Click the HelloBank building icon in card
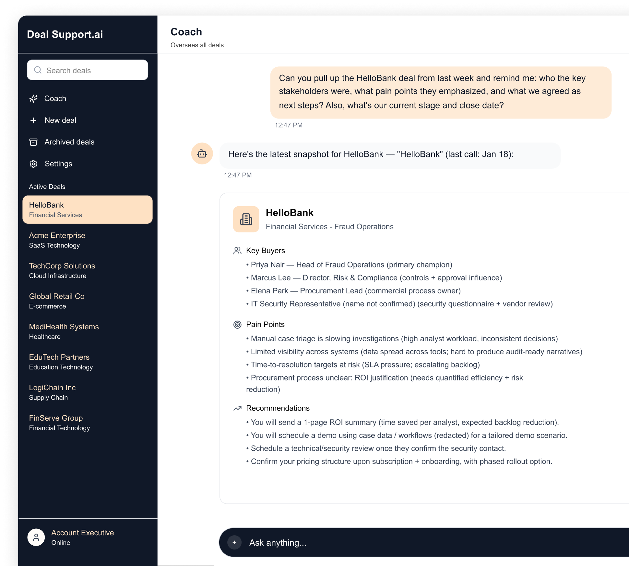629x566 pixels. pos(246,219)
